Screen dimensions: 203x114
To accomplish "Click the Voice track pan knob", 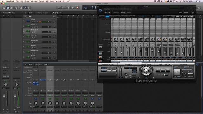I will (x=54, y=21).
